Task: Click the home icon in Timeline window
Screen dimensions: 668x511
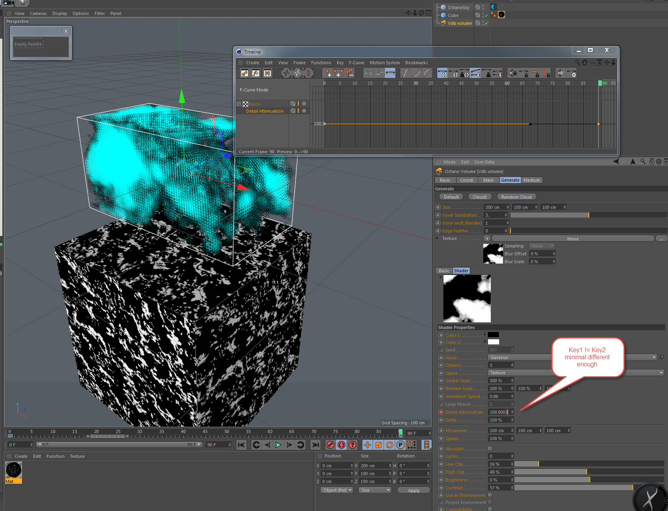Action: (x=584, y=62)
